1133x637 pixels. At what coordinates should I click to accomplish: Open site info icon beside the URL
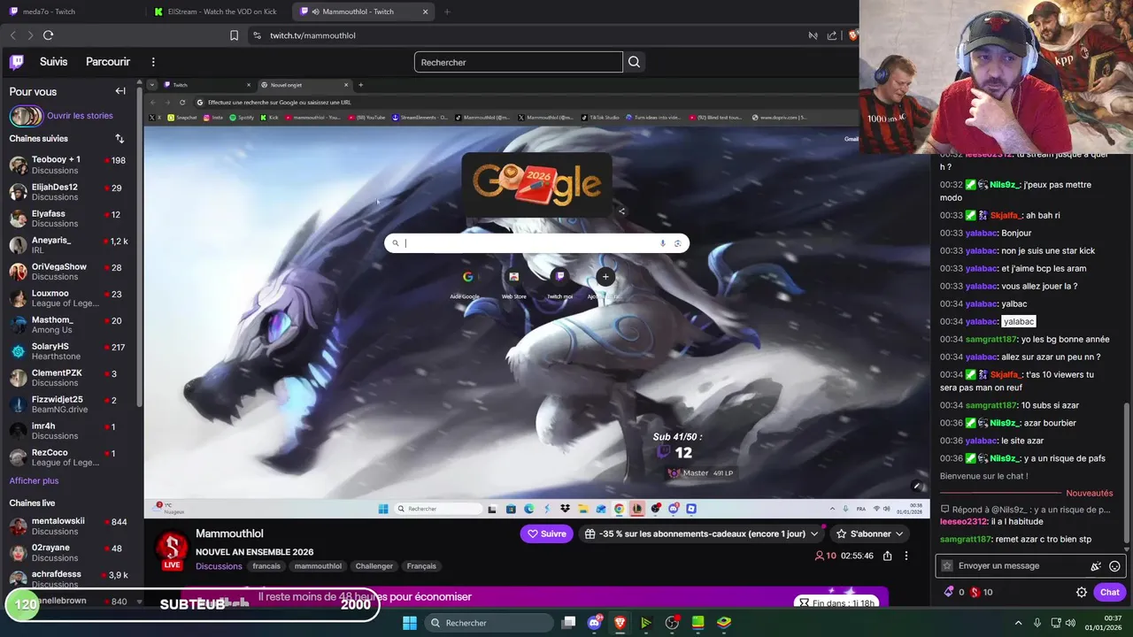pos(257,35)
